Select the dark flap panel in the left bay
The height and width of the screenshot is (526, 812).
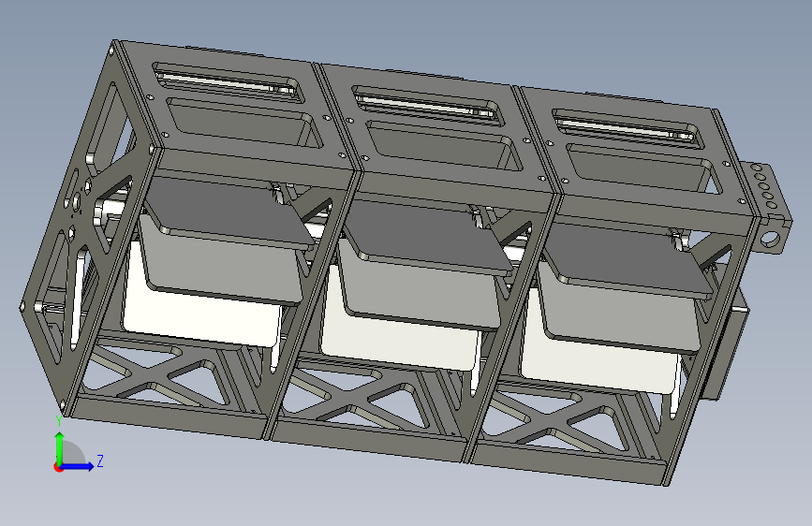tap(228, 212)
